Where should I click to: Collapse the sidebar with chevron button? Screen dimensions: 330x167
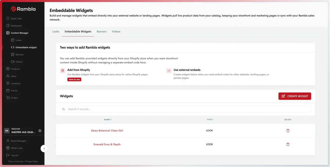click(x=44, y=149)
